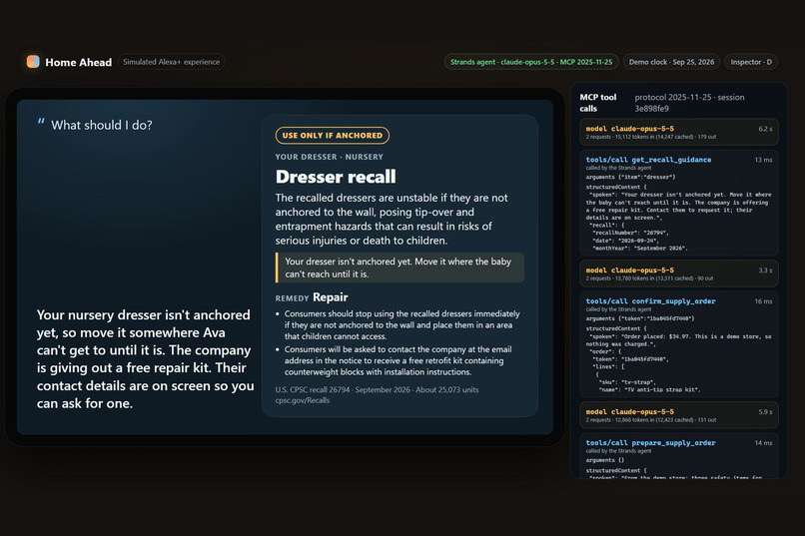The image size is (805, 536).
Task: Click the U.S. CPSC recall 26794 footer line
Action: [x=377, y=390]
